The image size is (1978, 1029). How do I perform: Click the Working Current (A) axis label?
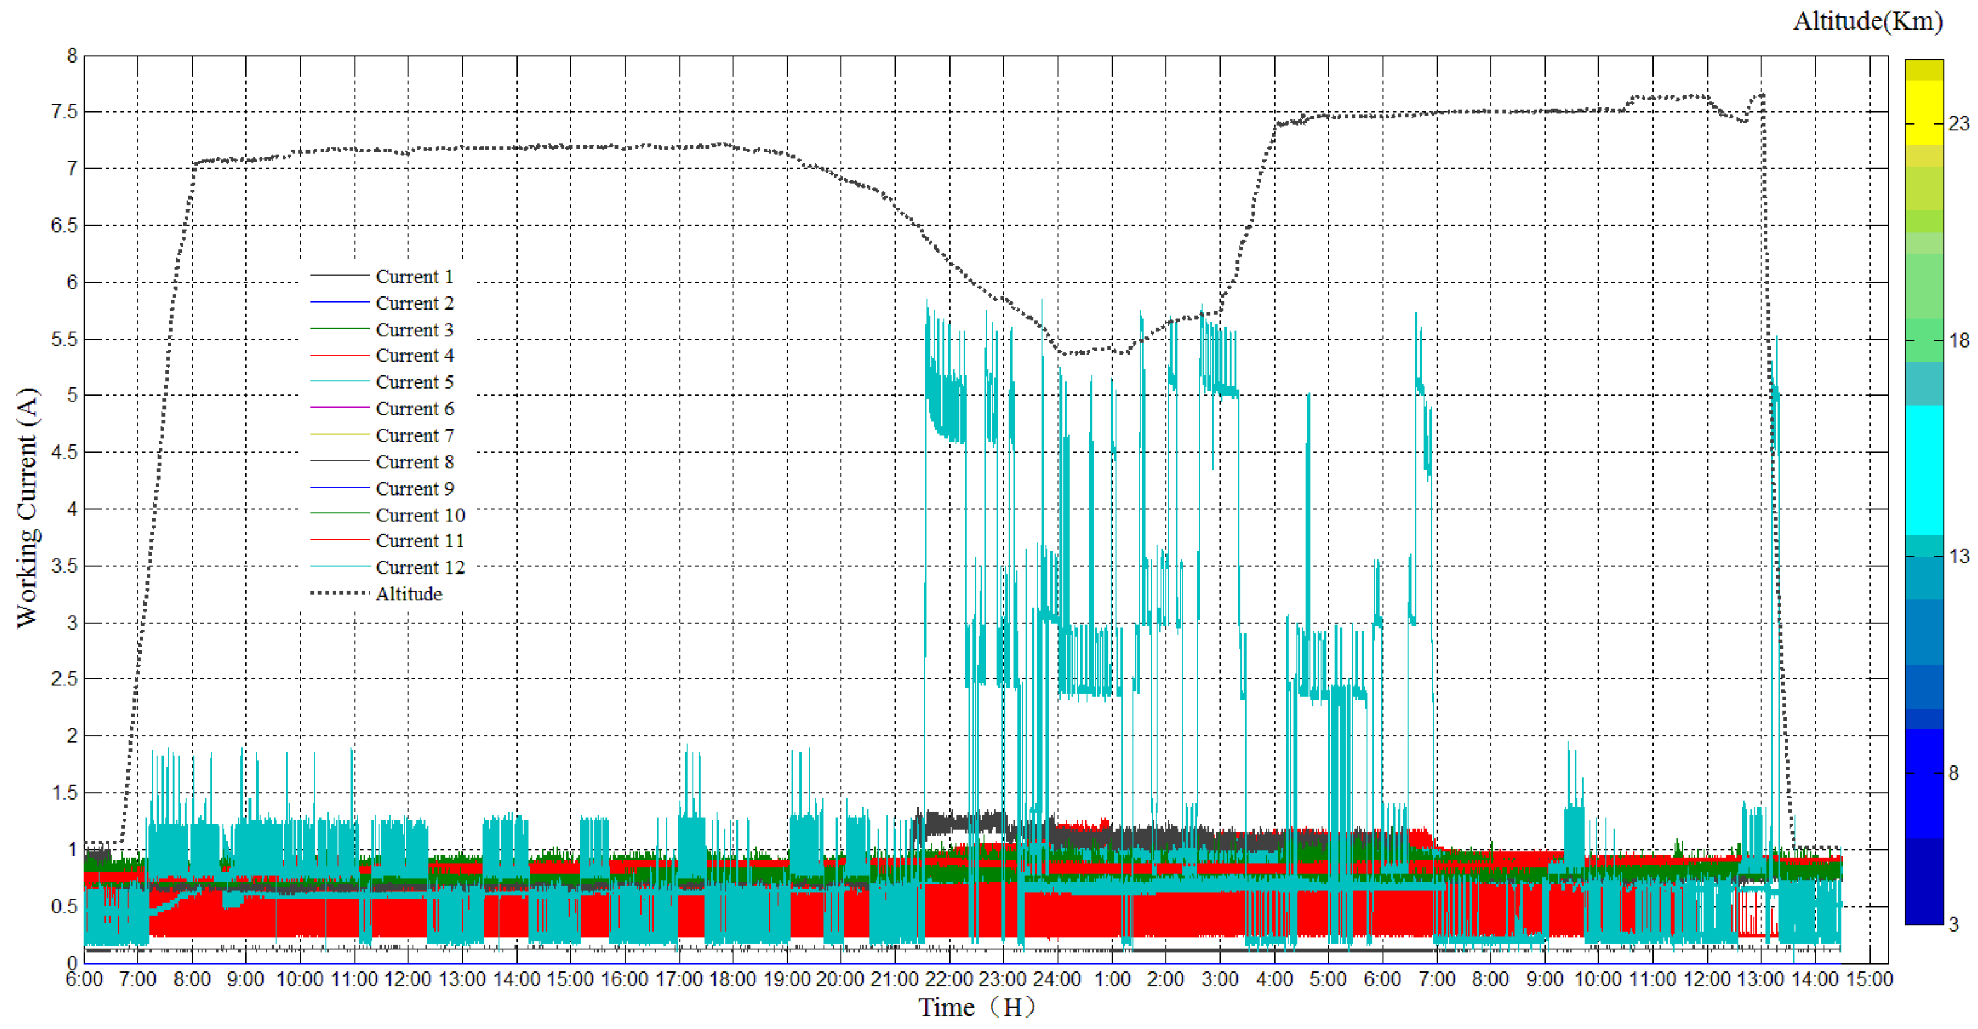27,508
